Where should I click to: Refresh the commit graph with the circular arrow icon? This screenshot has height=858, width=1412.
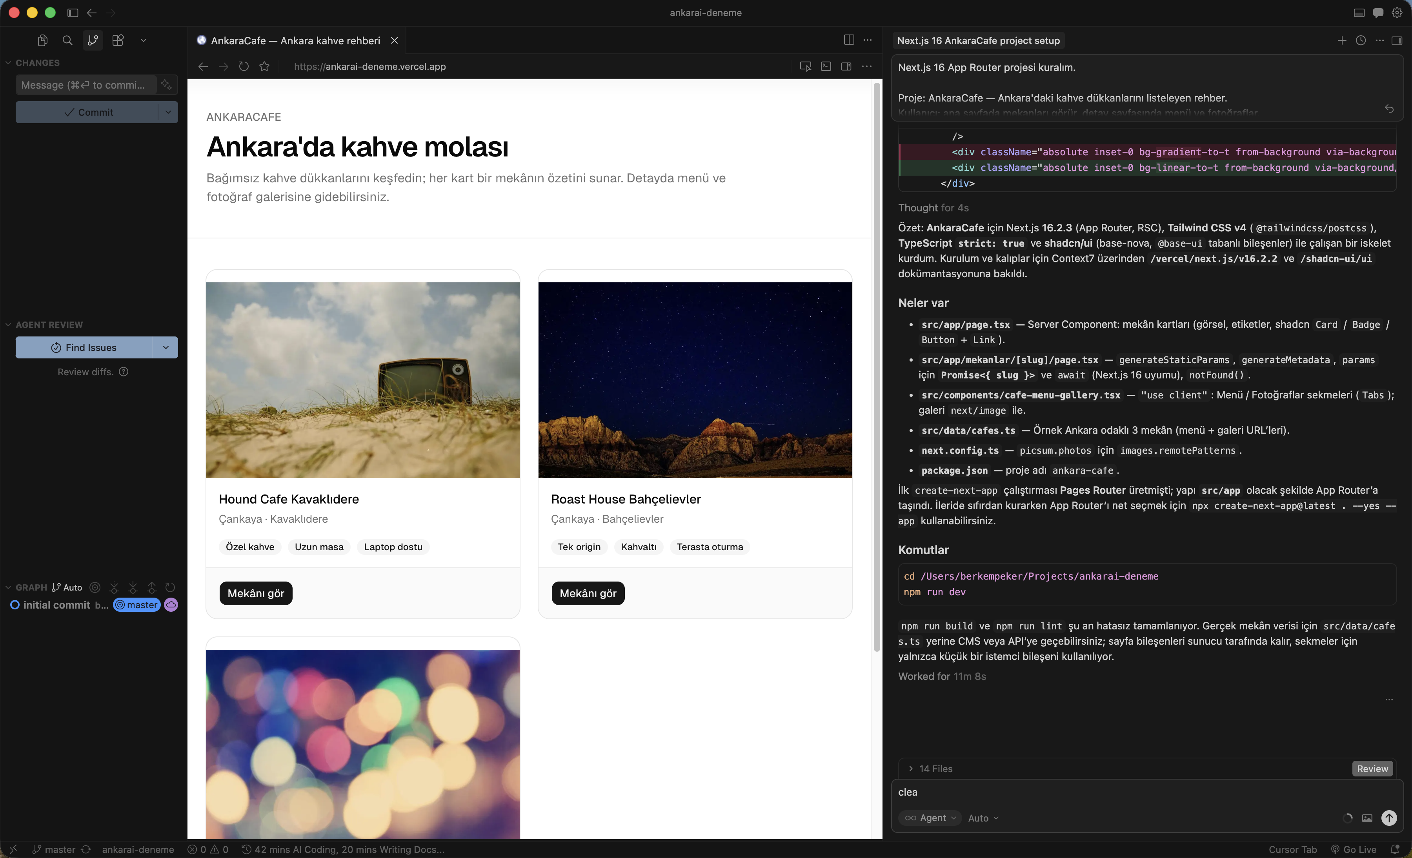[170, 588]
